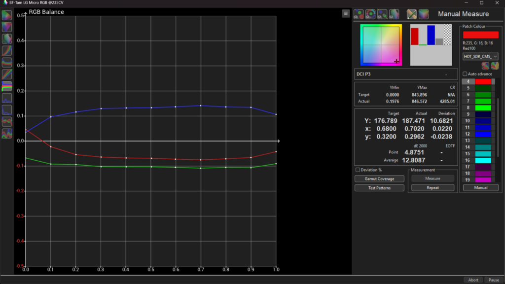This screenshot has height=284, width=505.
Task: Select patch 13 dark teal
Action: click(478, 141)
